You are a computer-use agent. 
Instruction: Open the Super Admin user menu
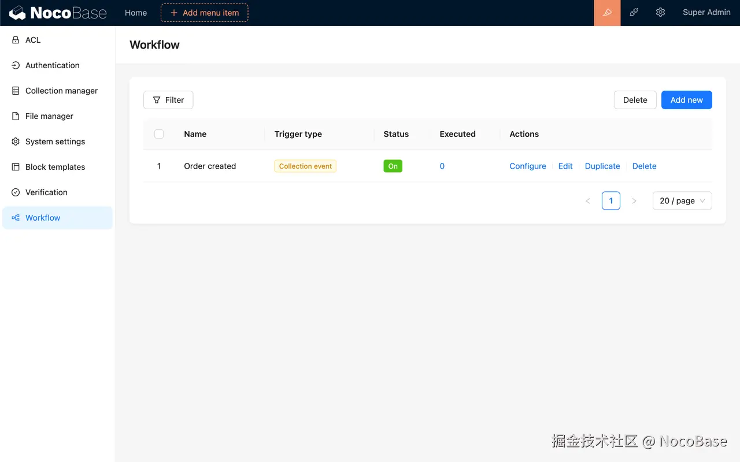[706, 13]
